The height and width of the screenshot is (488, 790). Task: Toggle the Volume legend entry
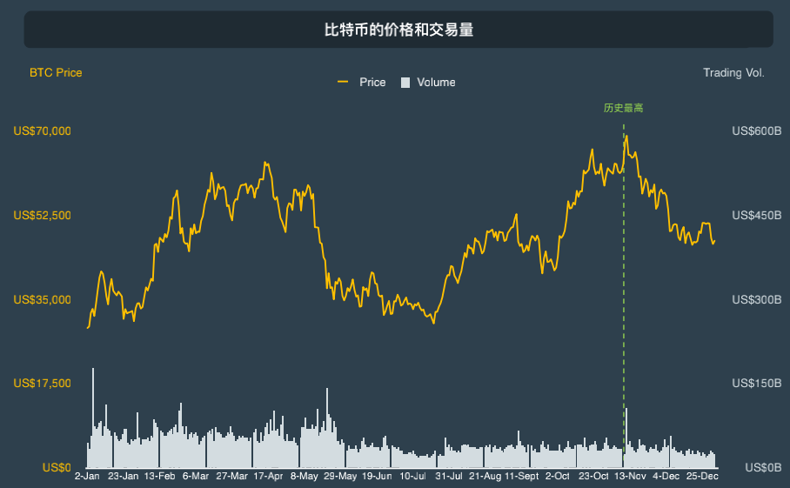pos(428,82)
